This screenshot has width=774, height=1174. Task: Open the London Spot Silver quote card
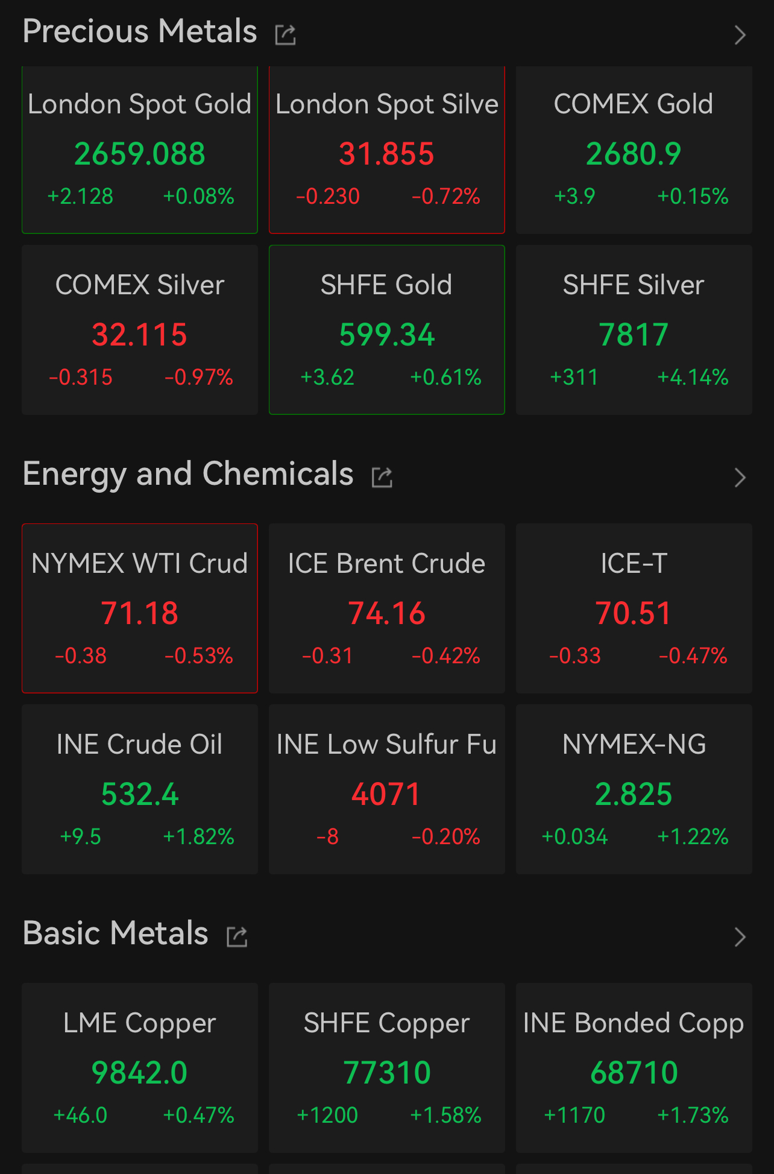coord(386,151)
